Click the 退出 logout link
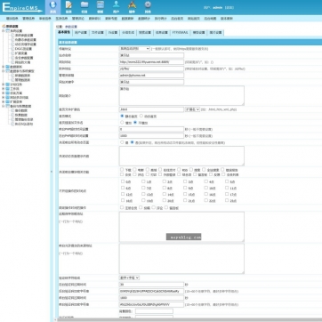Image resolution: width=322 pixels, height=322 pixels. (229, 8)
